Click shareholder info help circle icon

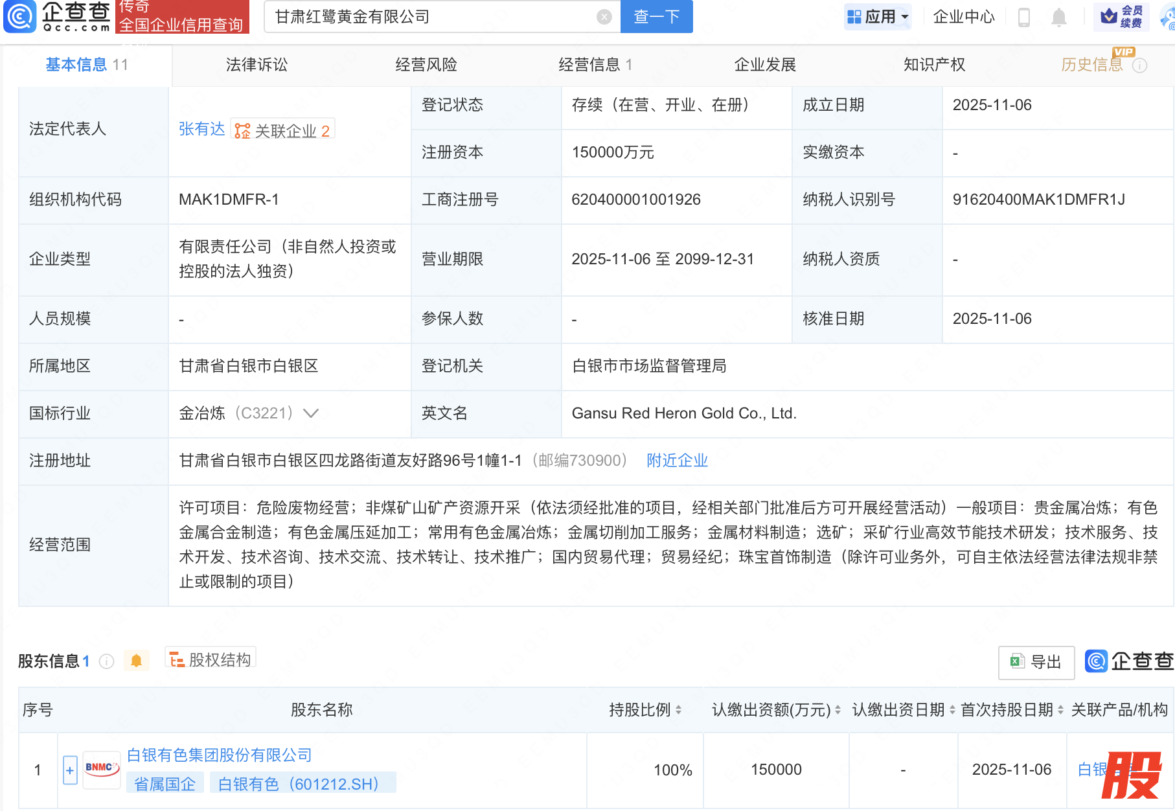[107, 661]
